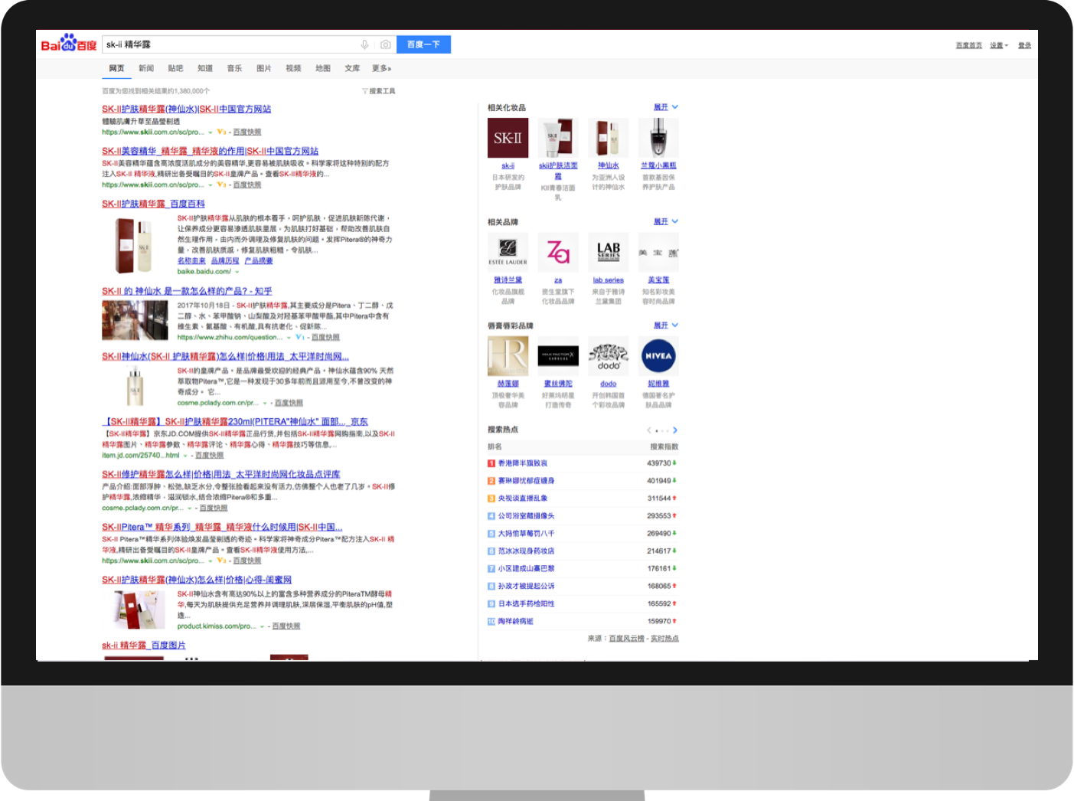Click the Baidu logo

tap(69, 44)
